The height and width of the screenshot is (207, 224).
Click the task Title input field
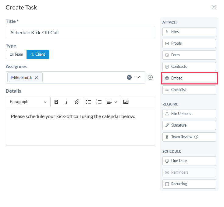click(80, 32)
